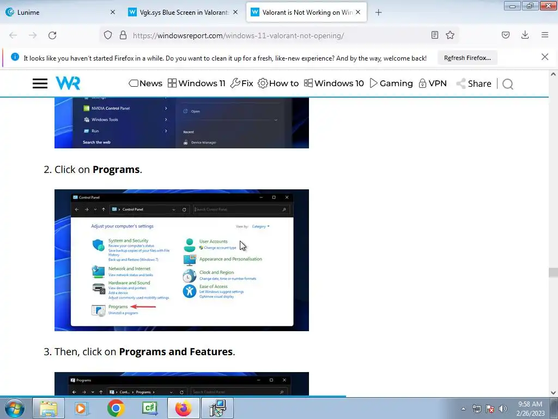Open the Fix menu item
Image resolution: width=558 pixels, height=419 pixels.
[241, 83]
